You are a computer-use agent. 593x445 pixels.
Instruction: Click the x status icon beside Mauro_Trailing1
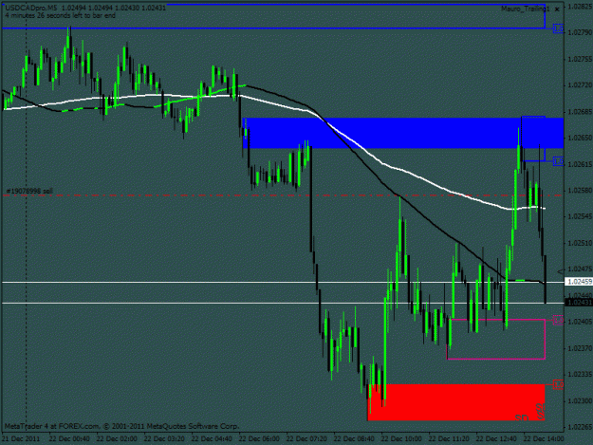click(557, 9)
